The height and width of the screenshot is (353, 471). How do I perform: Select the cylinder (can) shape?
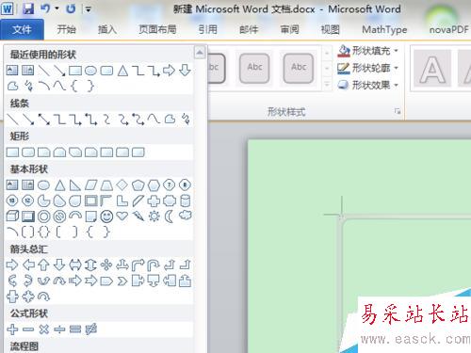click(186, 201)
